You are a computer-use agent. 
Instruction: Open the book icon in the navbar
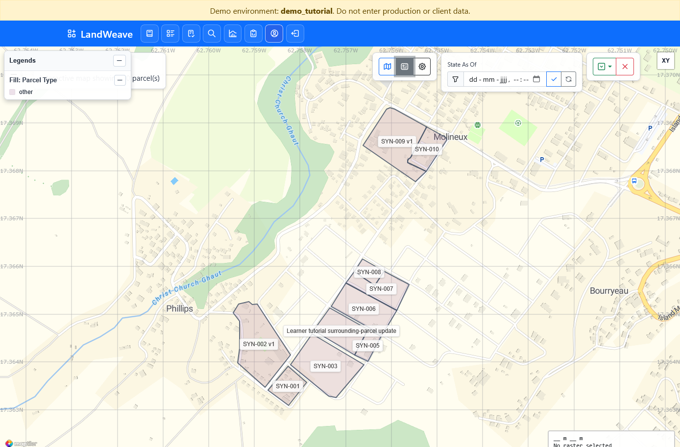click(x=149, y=33)
